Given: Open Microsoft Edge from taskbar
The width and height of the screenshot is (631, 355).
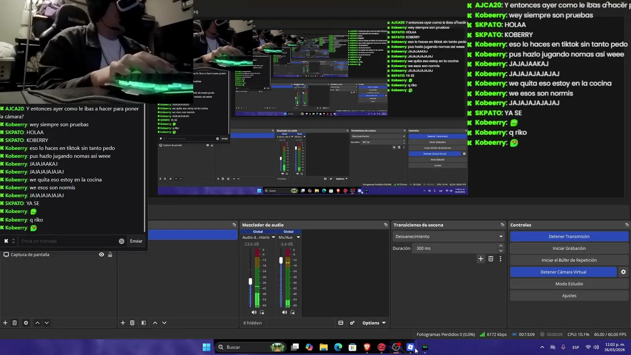Looking at the screenshot, I should pos(338,347).
